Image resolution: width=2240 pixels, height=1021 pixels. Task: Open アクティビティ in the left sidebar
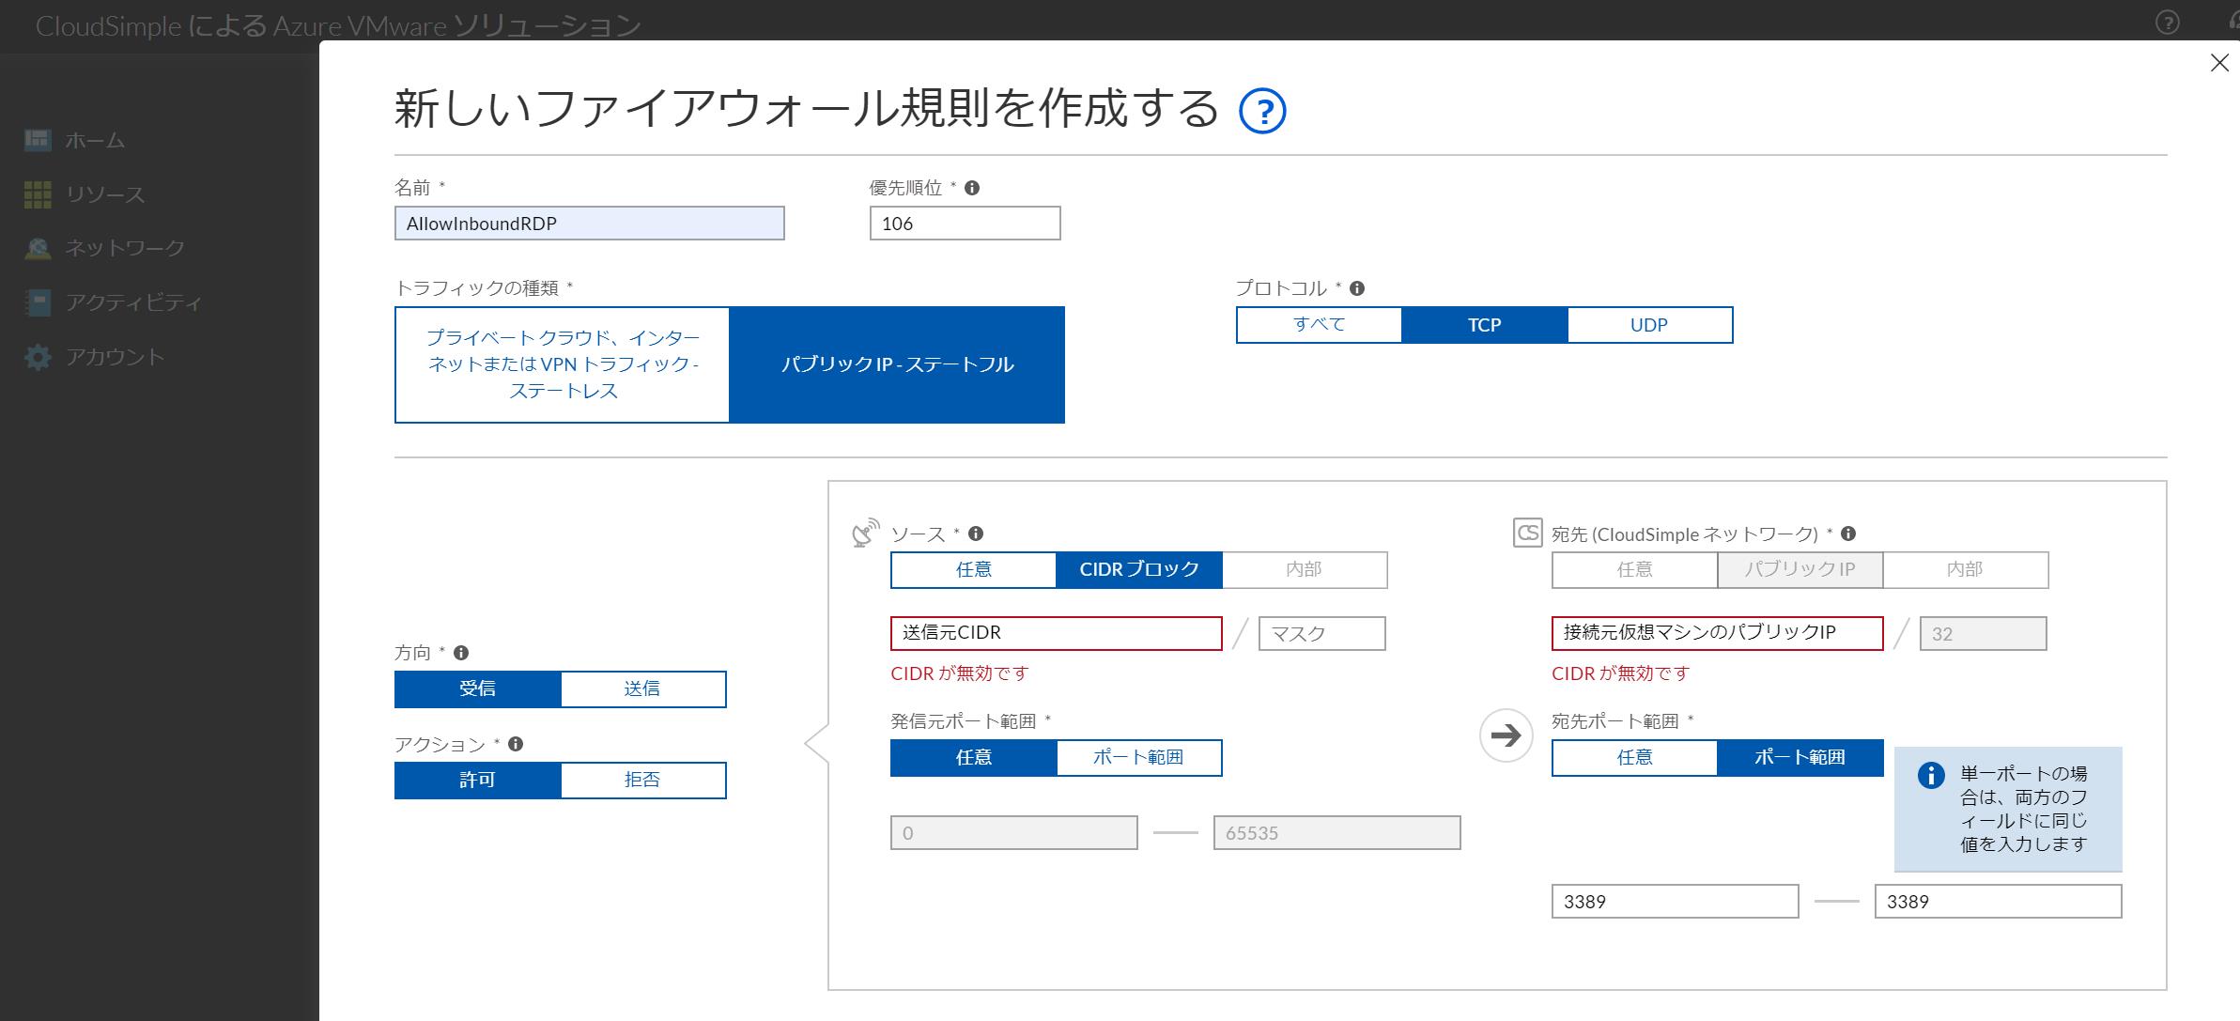click(x=132, y=302)
